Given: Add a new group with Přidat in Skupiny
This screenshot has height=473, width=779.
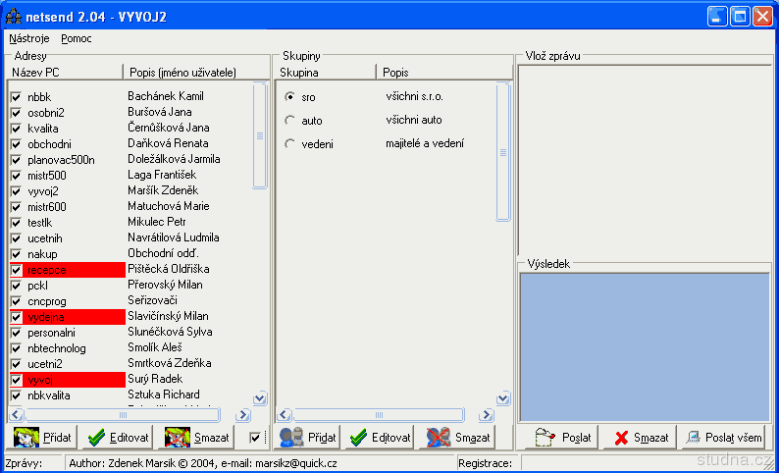Looking at the screenshot, I should [308, 438].
